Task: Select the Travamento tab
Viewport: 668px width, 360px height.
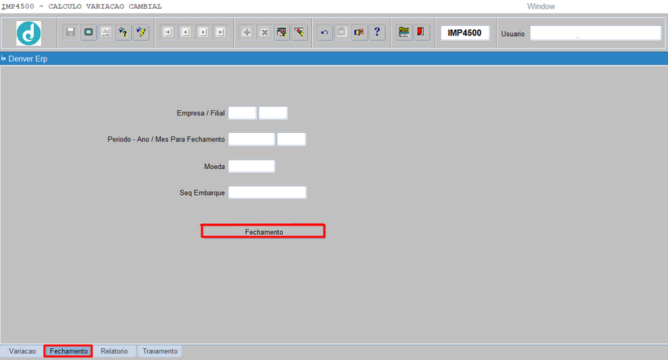Action: coord(160,351)
